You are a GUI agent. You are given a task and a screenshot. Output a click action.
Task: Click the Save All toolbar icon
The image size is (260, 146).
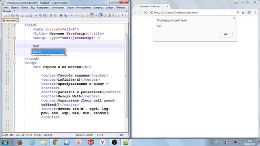pyautogui.click(x=17, y=15)
